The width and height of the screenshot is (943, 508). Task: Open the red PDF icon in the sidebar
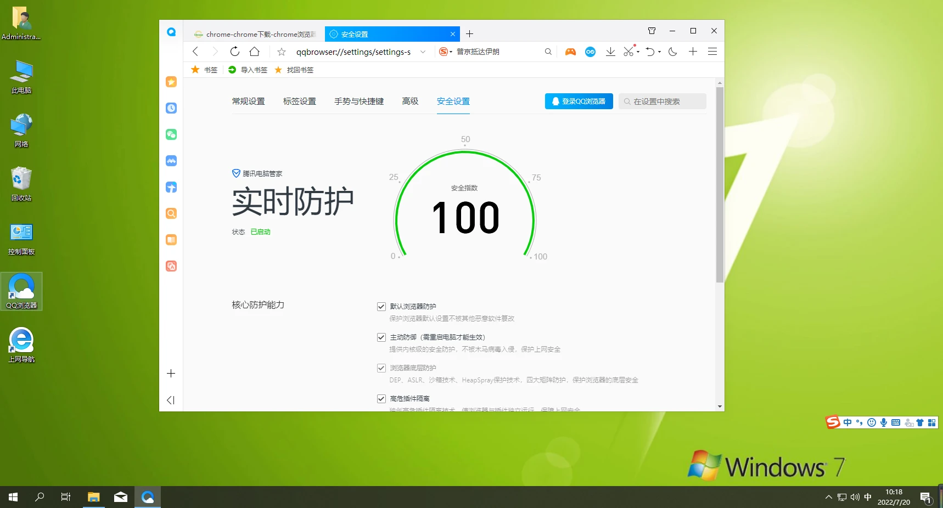tap(171, 266)
